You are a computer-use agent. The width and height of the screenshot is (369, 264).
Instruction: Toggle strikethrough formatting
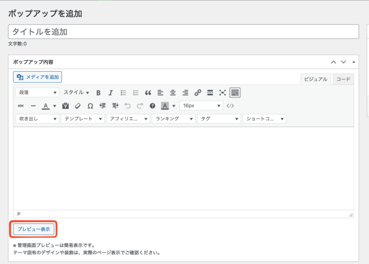(x=21, y=106)
